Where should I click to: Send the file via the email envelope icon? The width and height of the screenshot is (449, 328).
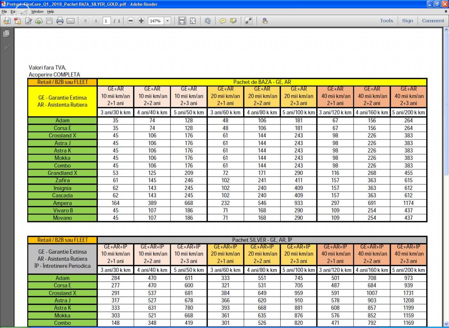71,21
